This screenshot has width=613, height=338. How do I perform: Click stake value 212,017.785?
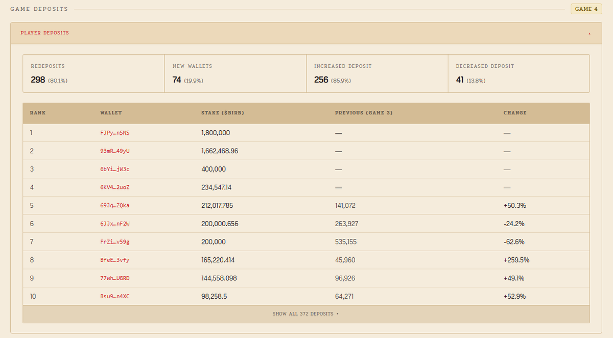(x=218, y=205)
